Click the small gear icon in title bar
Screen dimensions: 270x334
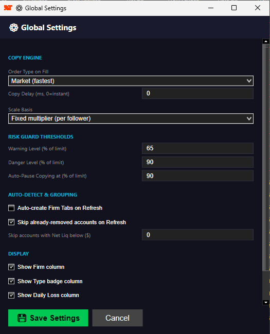coord(19,8)
